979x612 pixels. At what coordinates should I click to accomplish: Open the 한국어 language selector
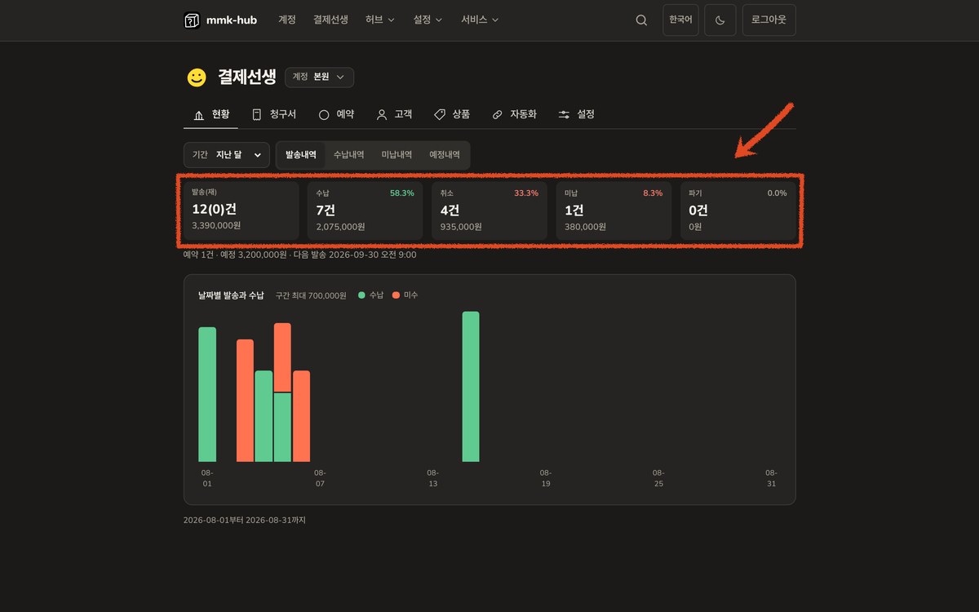[680, 20]
